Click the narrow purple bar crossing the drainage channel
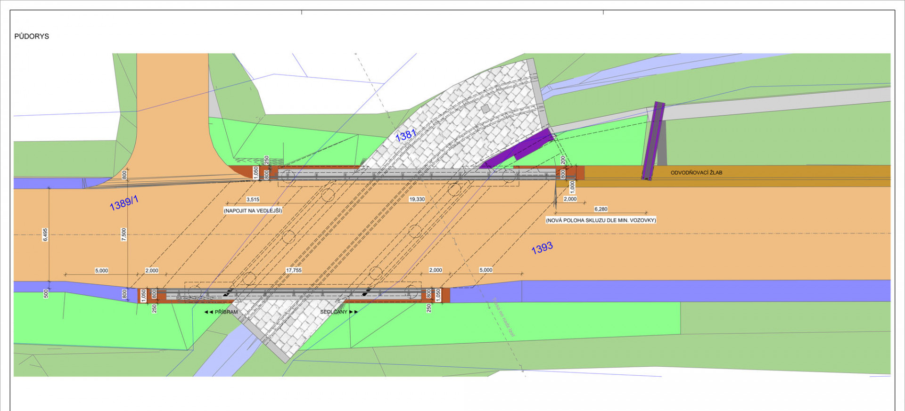905x411 pixels. 653,140
